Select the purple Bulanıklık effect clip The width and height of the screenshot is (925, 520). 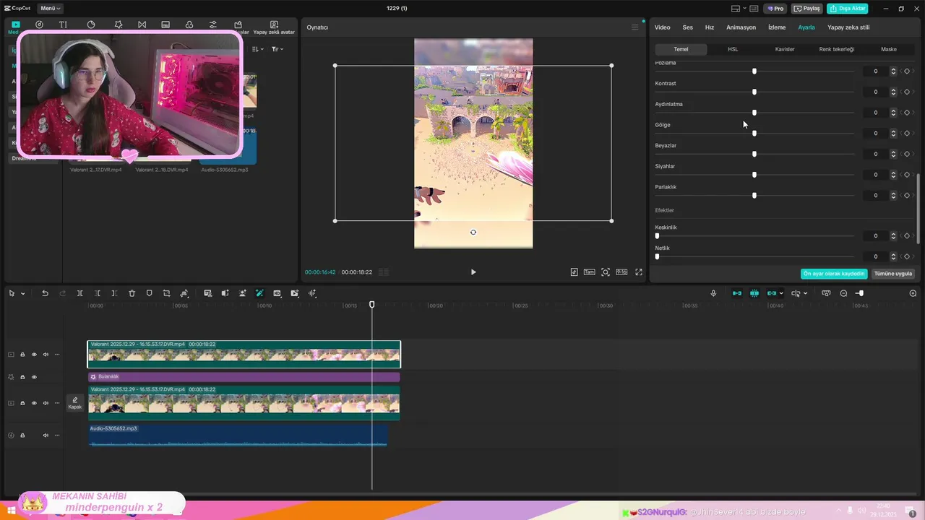pyautogui.click(x=244, y=377)
